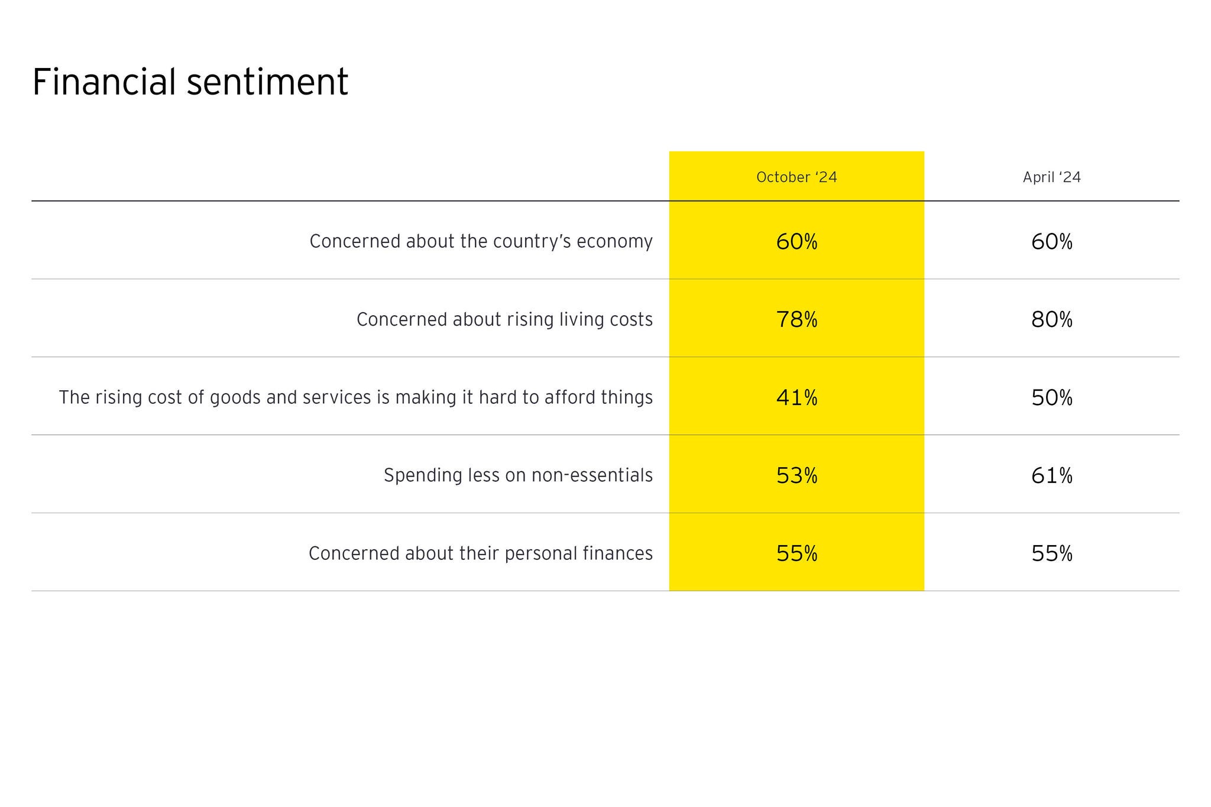The width and height of the screenshot is (1211, 807).
Task: Click the hard to afford things label
Action: 355,397
